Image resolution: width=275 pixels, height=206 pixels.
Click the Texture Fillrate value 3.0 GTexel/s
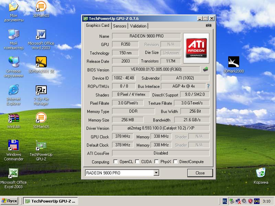[x=192, y=103]
